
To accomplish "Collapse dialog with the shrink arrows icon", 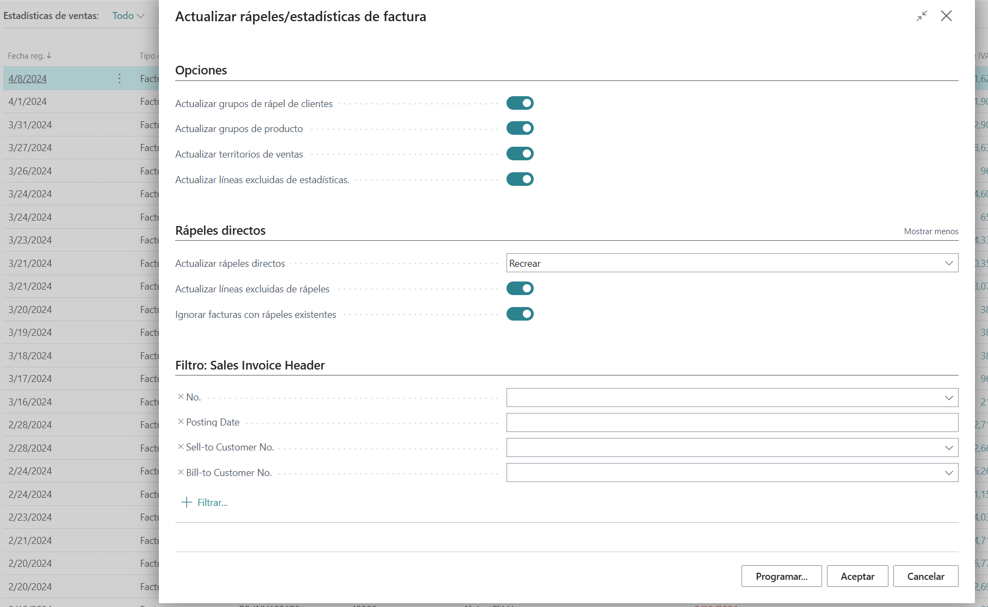I will pyautogui.click(x=922, y=16).
